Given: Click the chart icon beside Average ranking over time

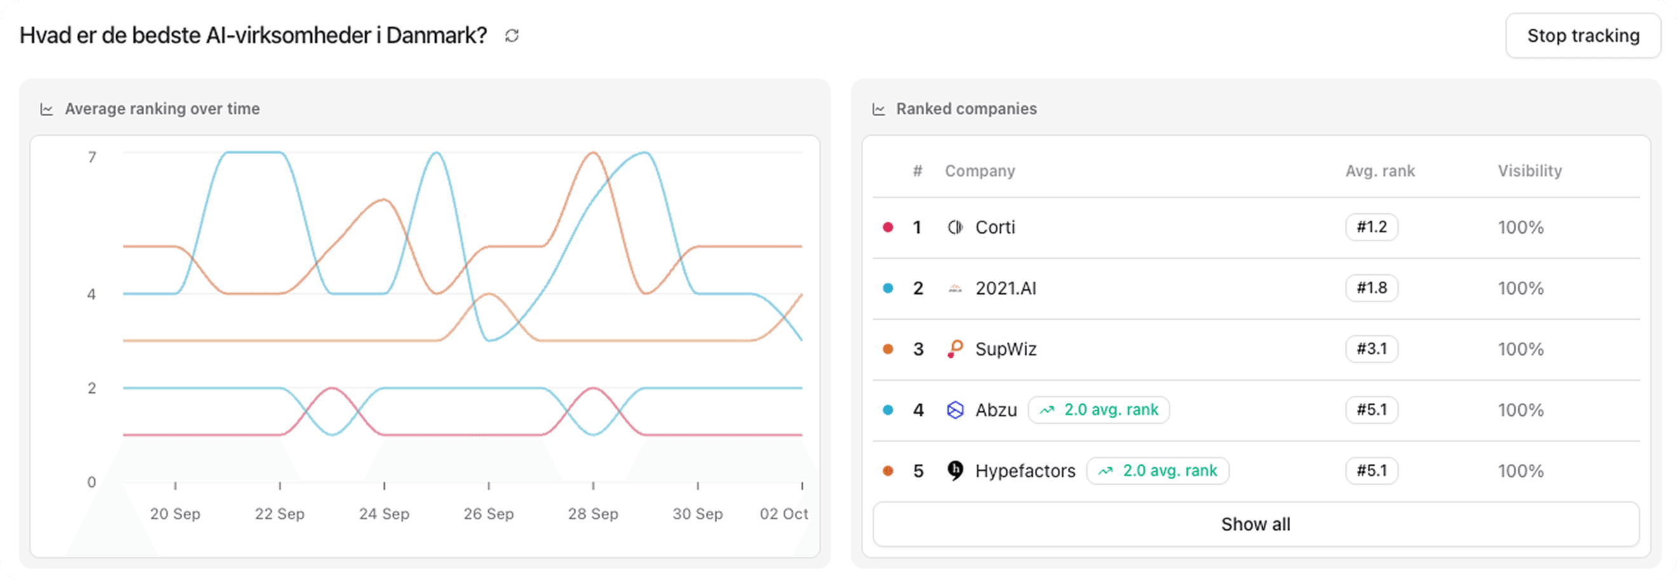Looking at the screenshot, I should point(47,109).
